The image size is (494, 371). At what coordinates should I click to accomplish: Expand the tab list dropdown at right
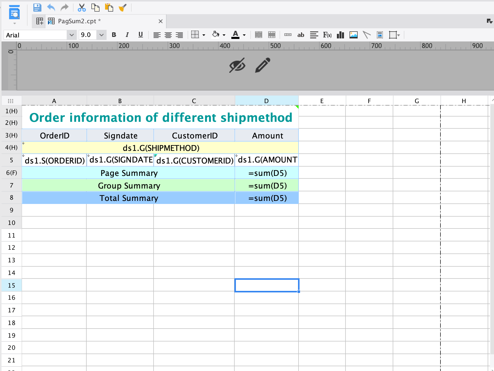point(489,21)
